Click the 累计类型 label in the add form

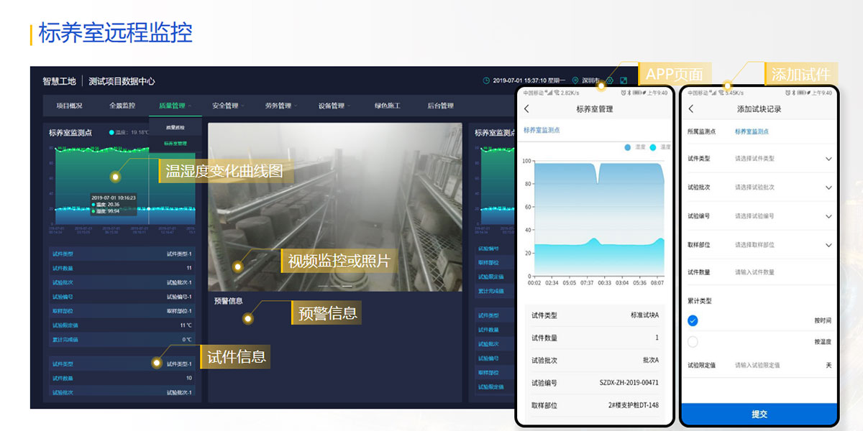(x=699, y=301)
